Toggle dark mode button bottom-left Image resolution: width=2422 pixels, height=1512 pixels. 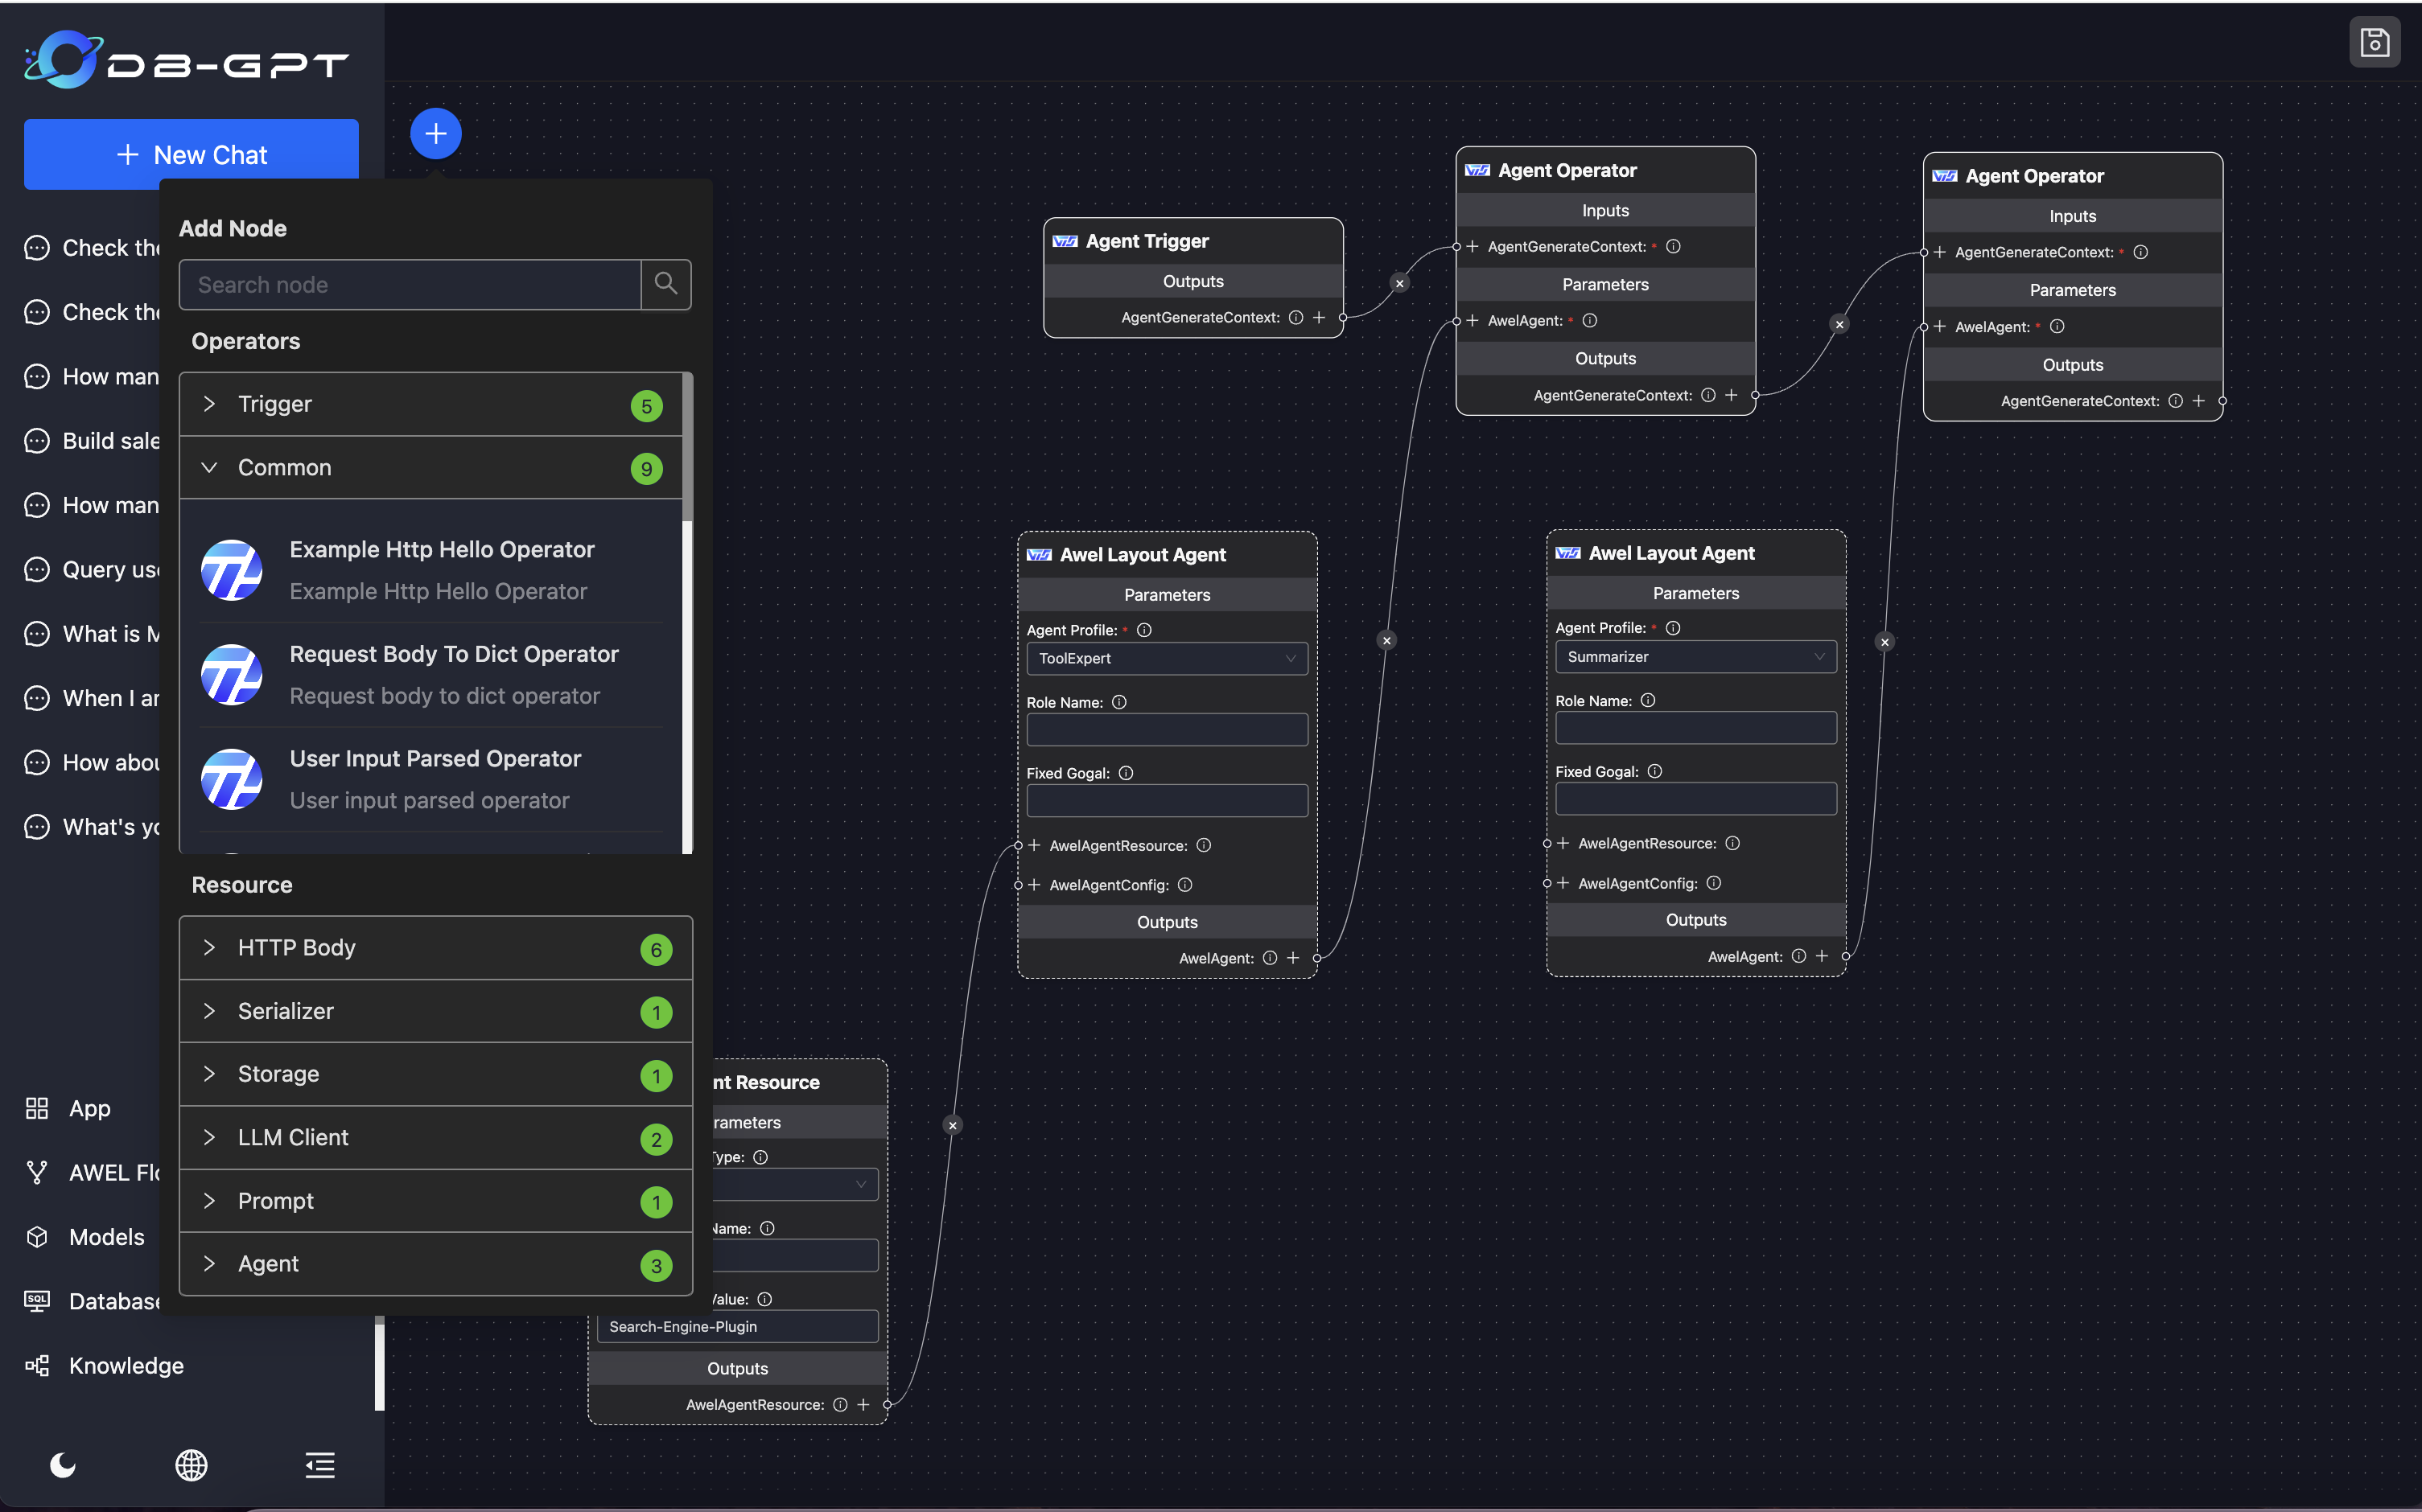63,1463
